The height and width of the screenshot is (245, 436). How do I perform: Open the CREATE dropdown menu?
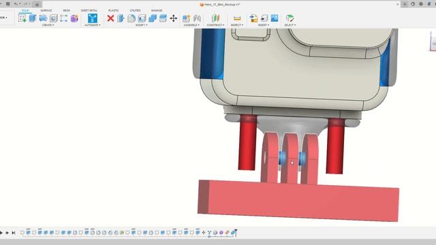pyautogui.click(x=48, y=25)
